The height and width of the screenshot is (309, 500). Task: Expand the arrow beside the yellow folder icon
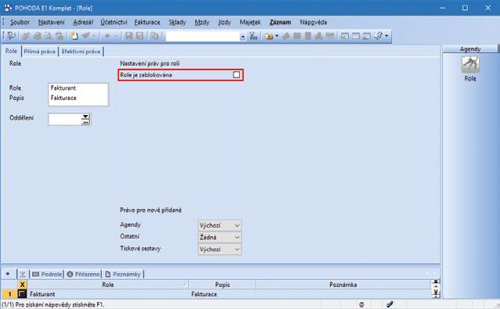pyautogui.click(x=277, y=36)
